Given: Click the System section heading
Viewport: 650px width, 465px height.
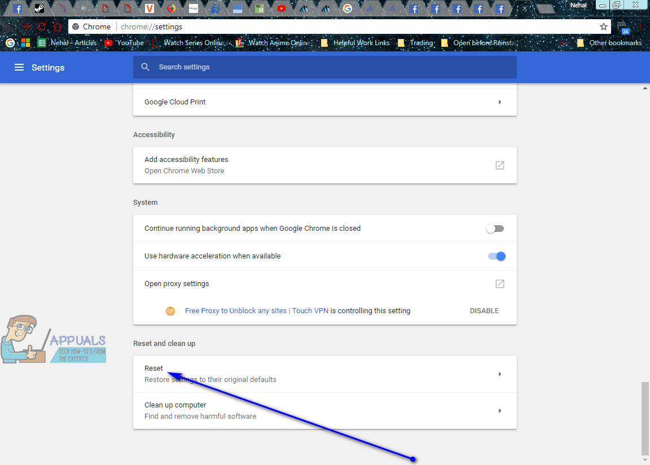Looking at the screenshot, I should click(145, 203).
